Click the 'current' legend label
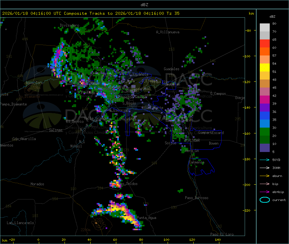 pos(279,200)
